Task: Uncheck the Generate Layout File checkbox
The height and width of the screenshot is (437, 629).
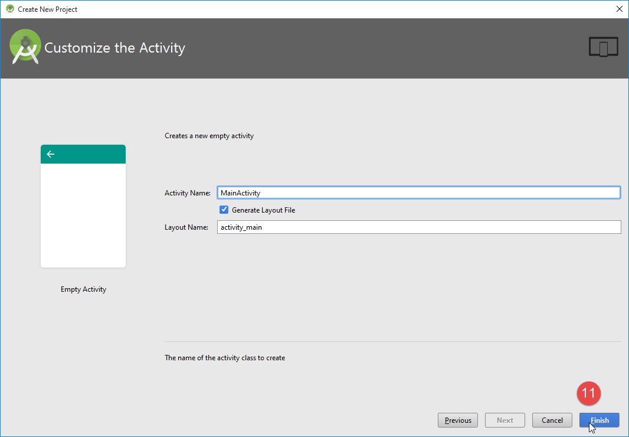Action: coord(224,210)
